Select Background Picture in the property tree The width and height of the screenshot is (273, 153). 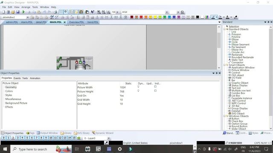click(16, 103)
